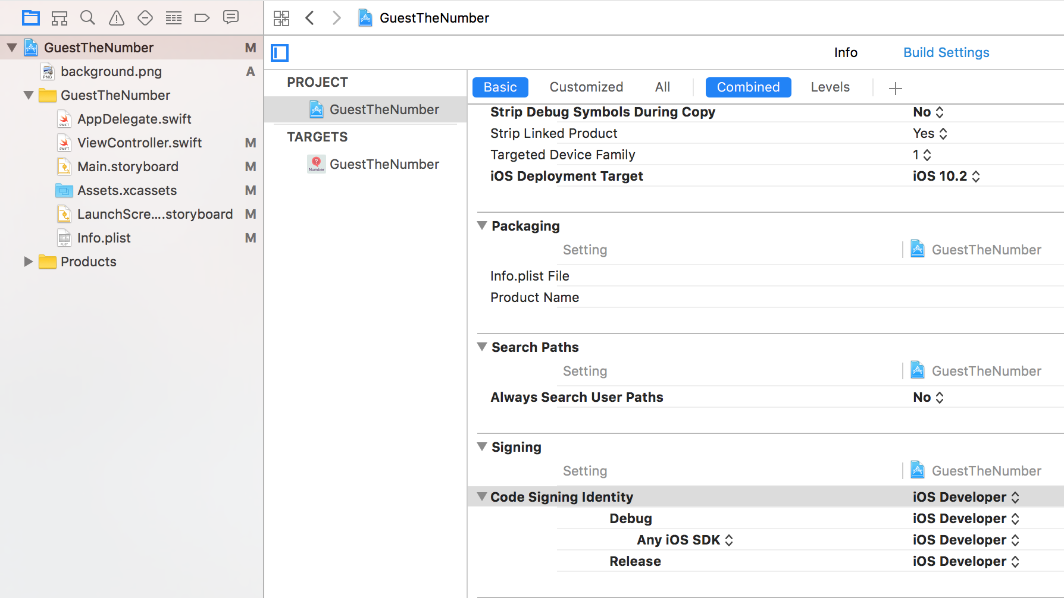Select the Levels view mode
Image resolution: width=1064 pixels, height=598 pixels.
click(830, 87)
